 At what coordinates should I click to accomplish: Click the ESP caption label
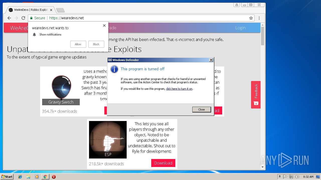[x=108, y=154]
